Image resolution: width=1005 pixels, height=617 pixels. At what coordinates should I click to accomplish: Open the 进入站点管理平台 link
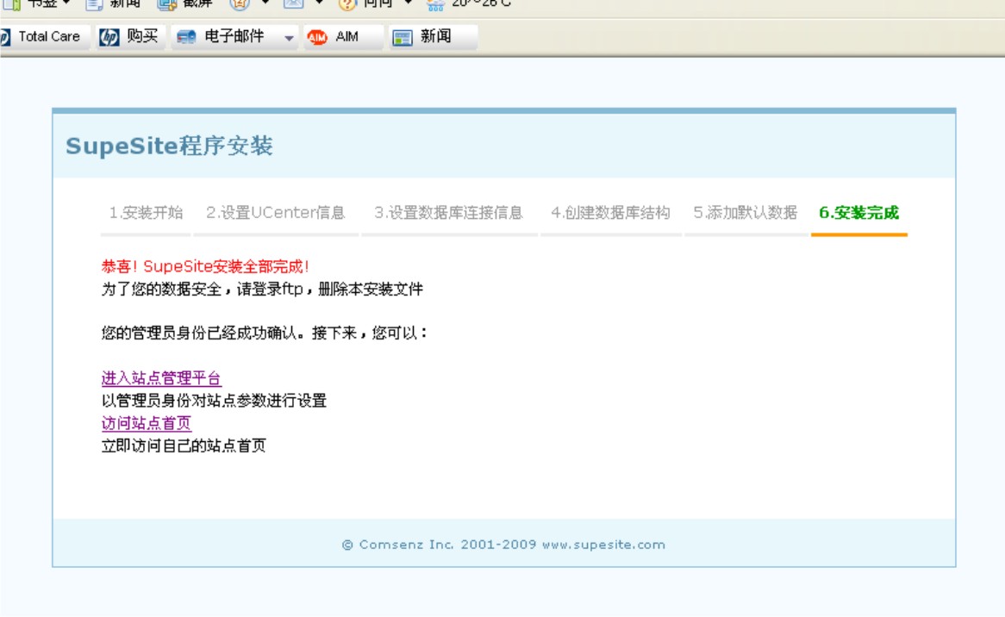click(x=161, y=378)
